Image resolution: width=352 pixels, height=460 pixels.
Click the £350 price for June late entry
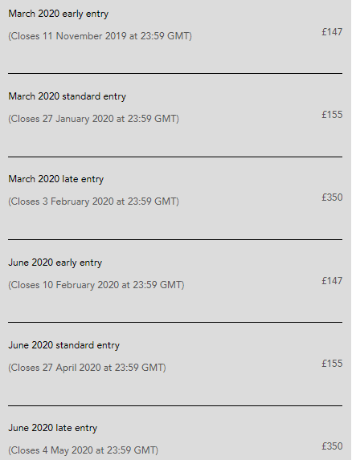click(x=332, y=446)
